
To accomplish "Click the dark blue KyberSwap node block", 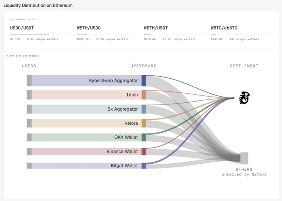I will pyautogui.click(x=144, y=80).
